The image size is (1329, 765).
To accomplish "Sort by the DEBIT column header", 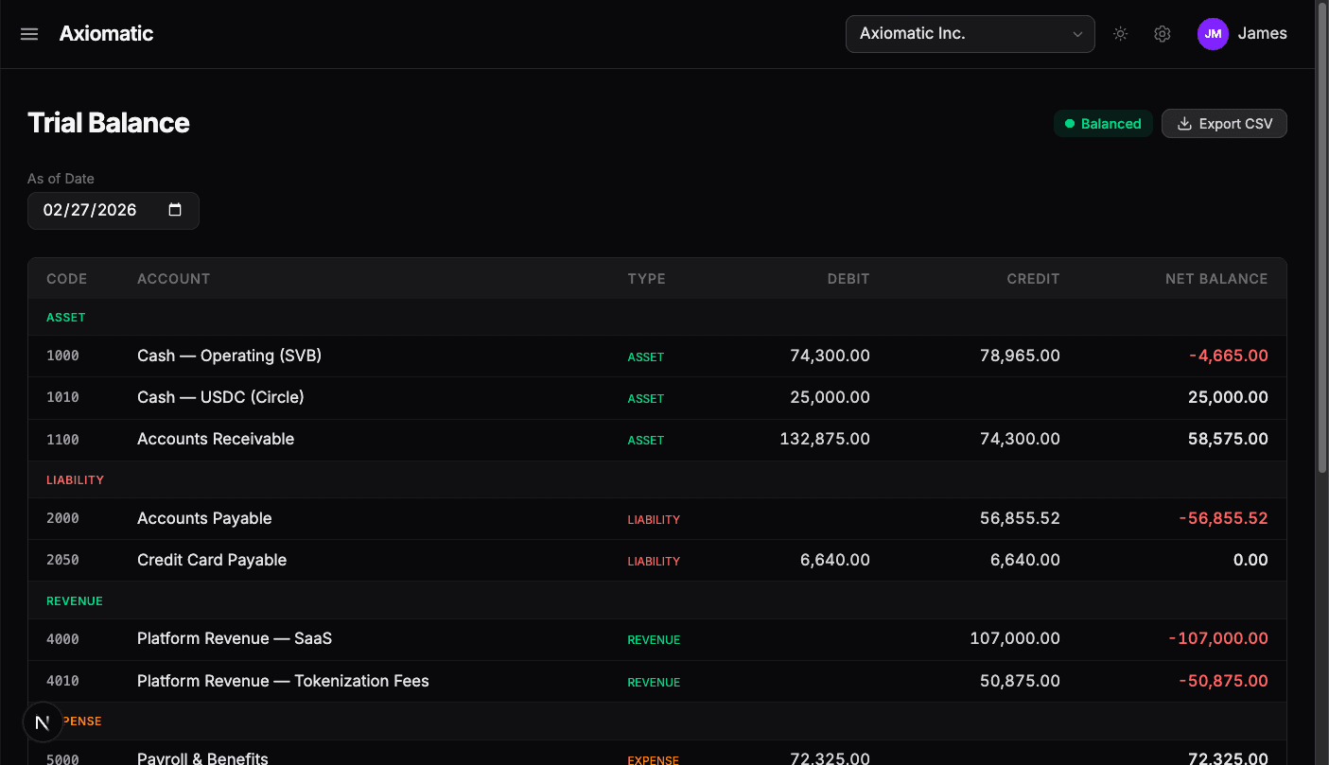I will click(848, 278).
